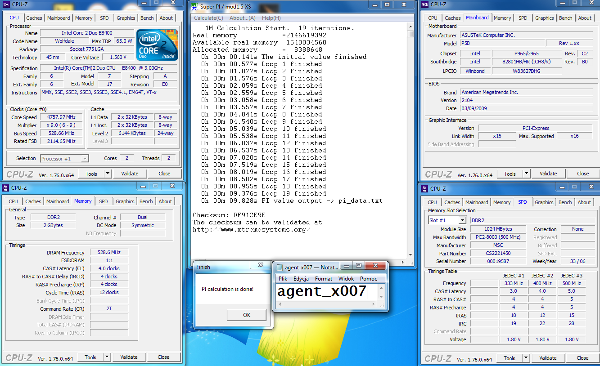Click the xtremesystems.org URL text
The width and height of the screenshot is (600, 366).
pos(251,229)
